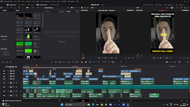Click the Quick Export button
Screen dimensions: 190x107
click(148, 5)
